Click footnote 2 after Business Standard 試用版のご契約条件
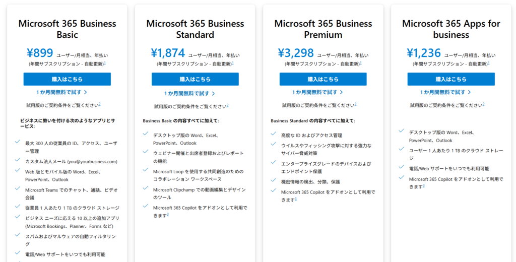The height and width of the screenshot is (262, 516). click(227, 106)
